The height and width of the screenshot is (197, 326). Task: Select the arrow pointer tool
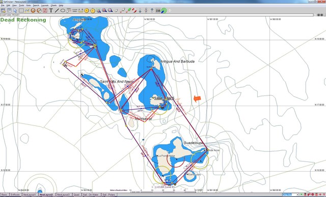click(x=15, y=10)
